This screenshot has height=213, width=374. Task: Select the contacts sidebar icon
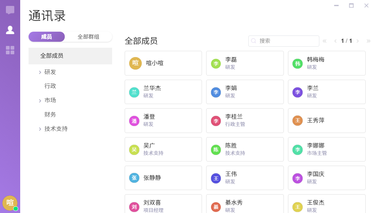pos(10,30)
